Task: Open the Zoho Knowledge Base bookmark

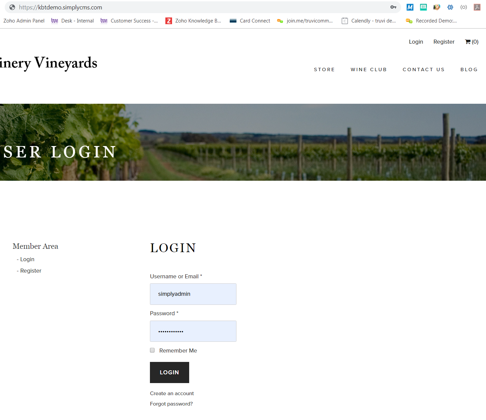Action: tap(193, 21)
